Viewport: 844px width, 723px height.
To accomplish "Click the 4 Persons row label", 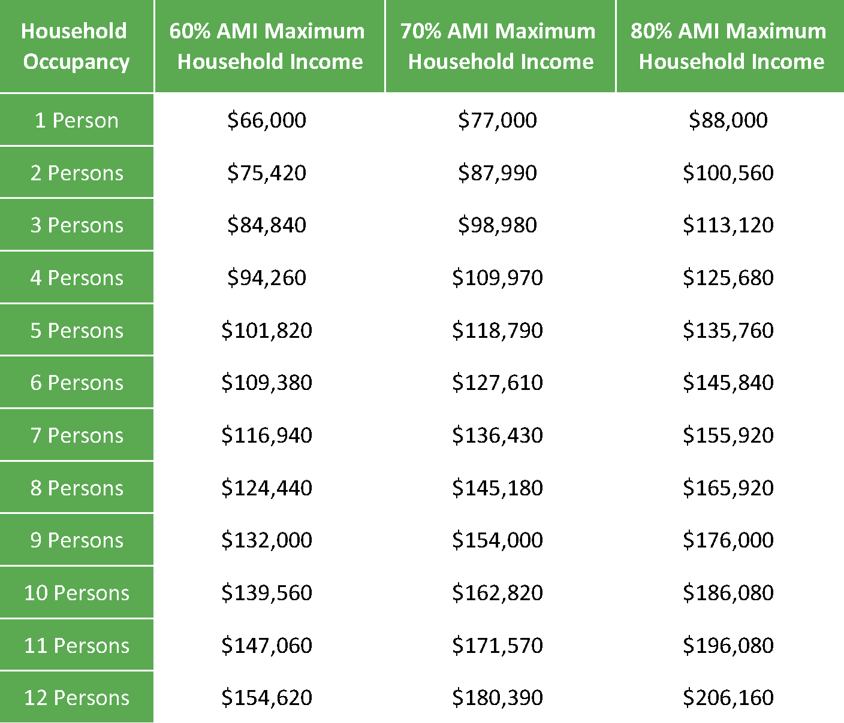I will (76, 277).
